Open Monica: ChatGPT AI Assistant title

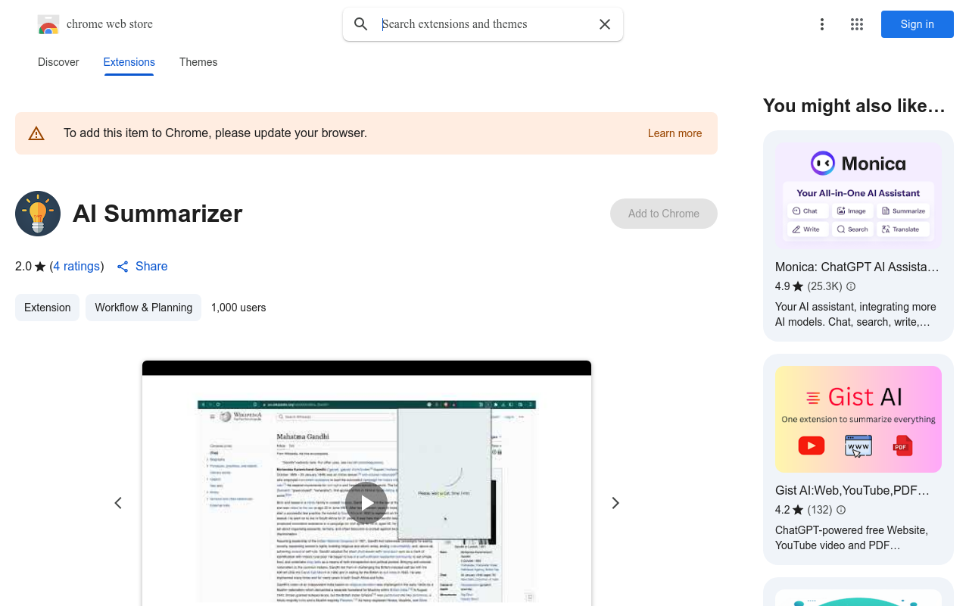857,267
